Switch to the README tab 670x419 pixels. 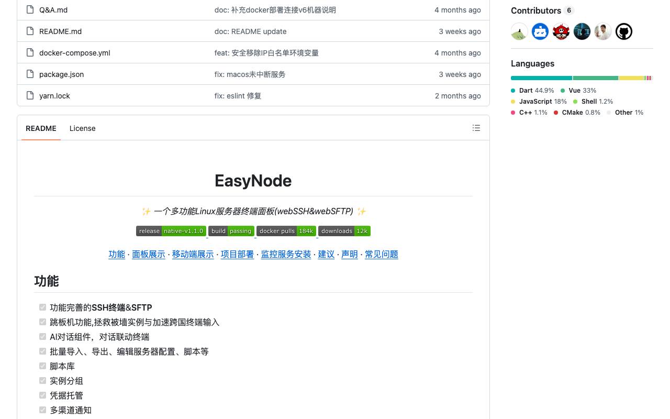point(41,128)
